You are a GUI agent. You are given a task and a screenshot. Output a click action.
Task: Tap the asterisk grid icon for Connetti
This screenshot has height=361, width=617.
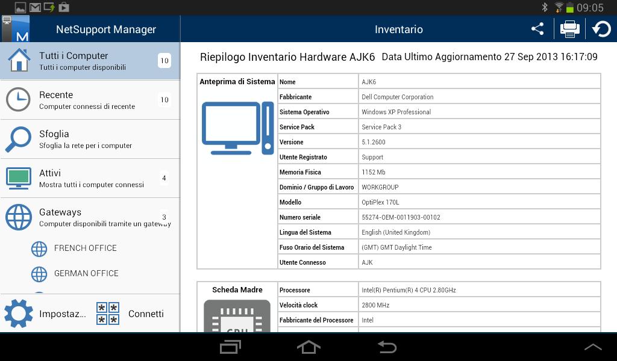pos(108,313)
